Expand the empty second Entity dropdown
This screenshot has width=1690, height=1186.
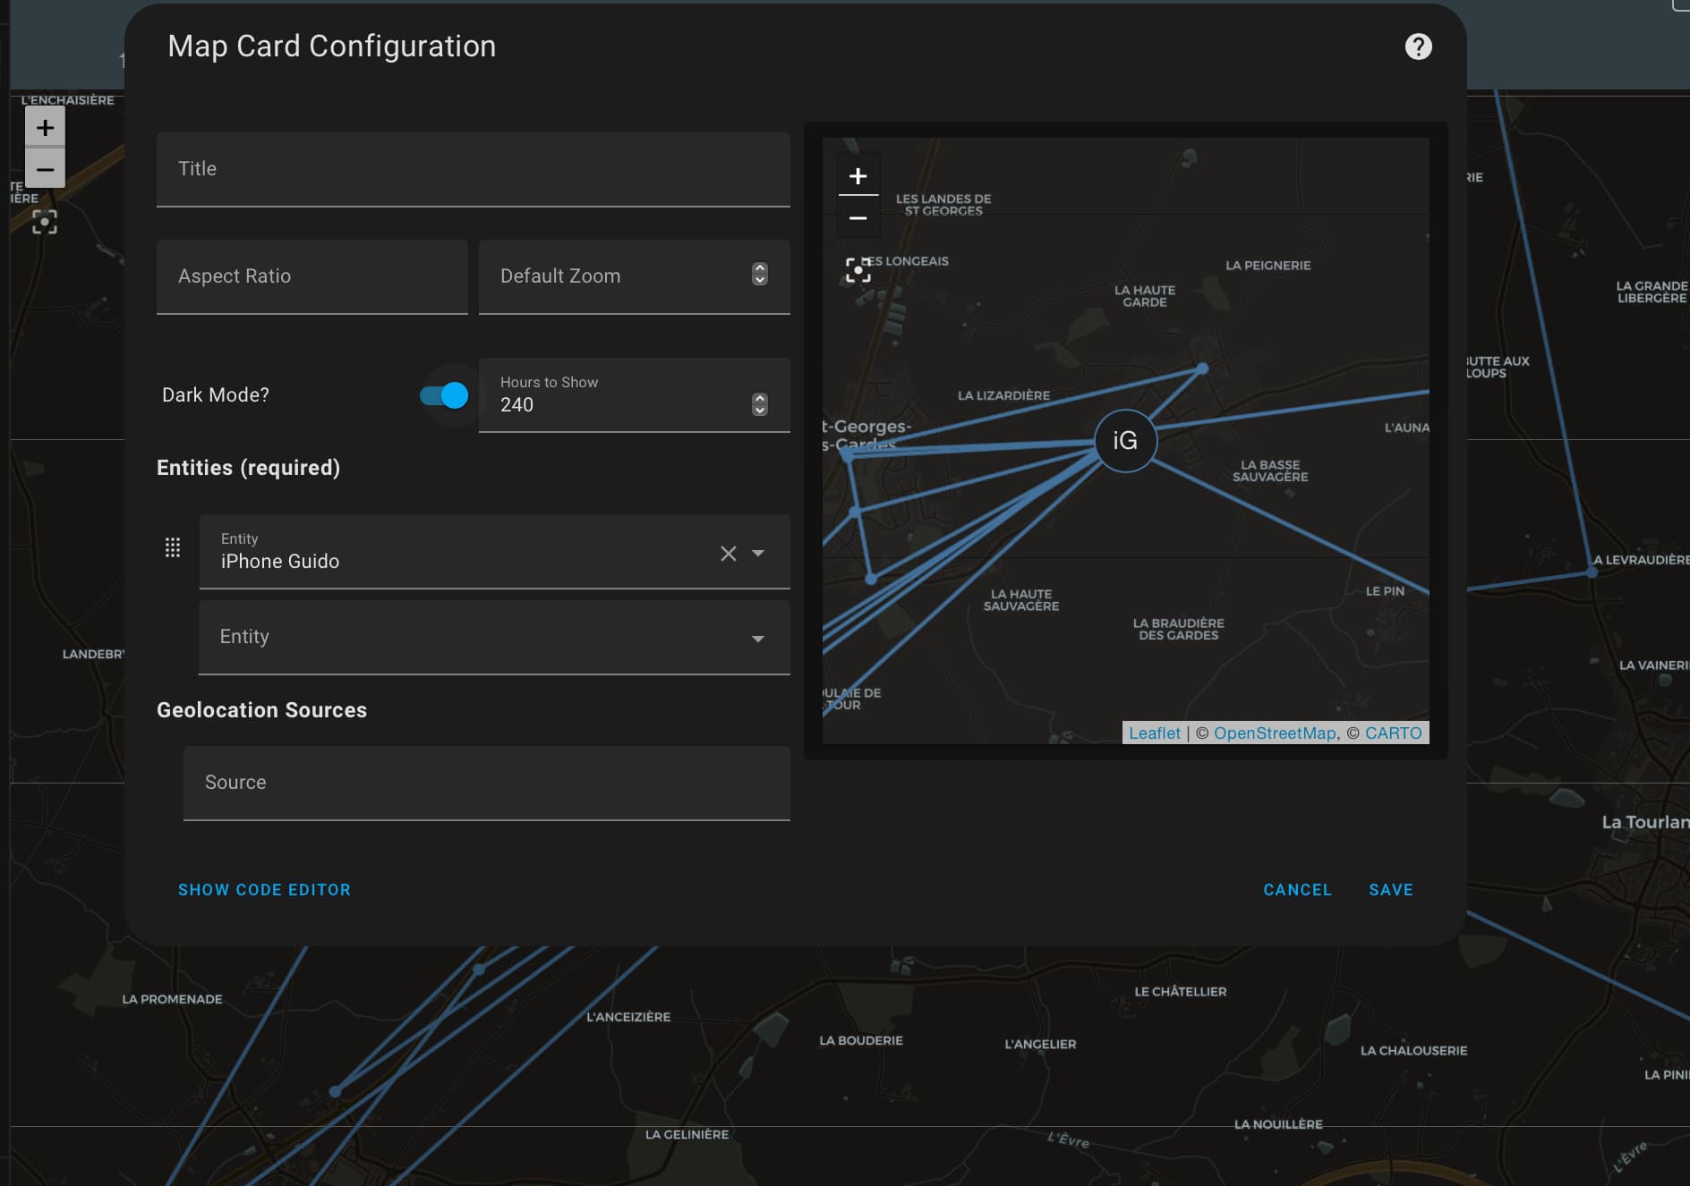pos(757,638)
